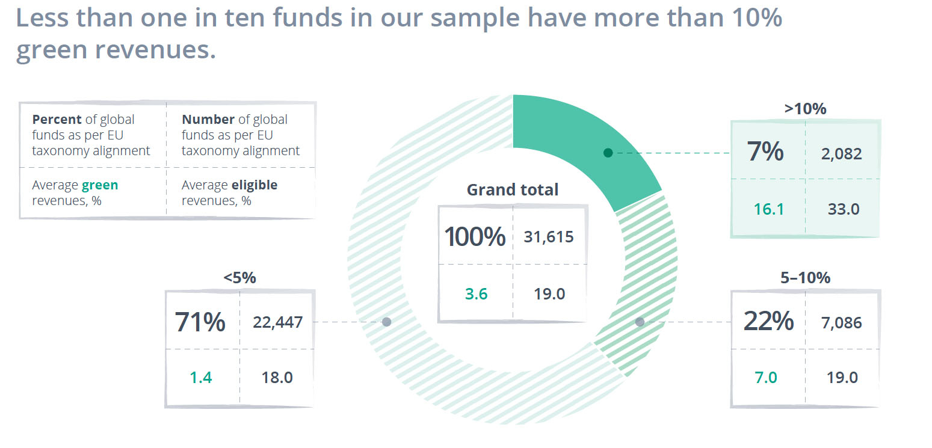This screenshot has height=448, width=932.
Task: Click the 'Number of global funds' legend cell
Action: click(x=241, y=135)
